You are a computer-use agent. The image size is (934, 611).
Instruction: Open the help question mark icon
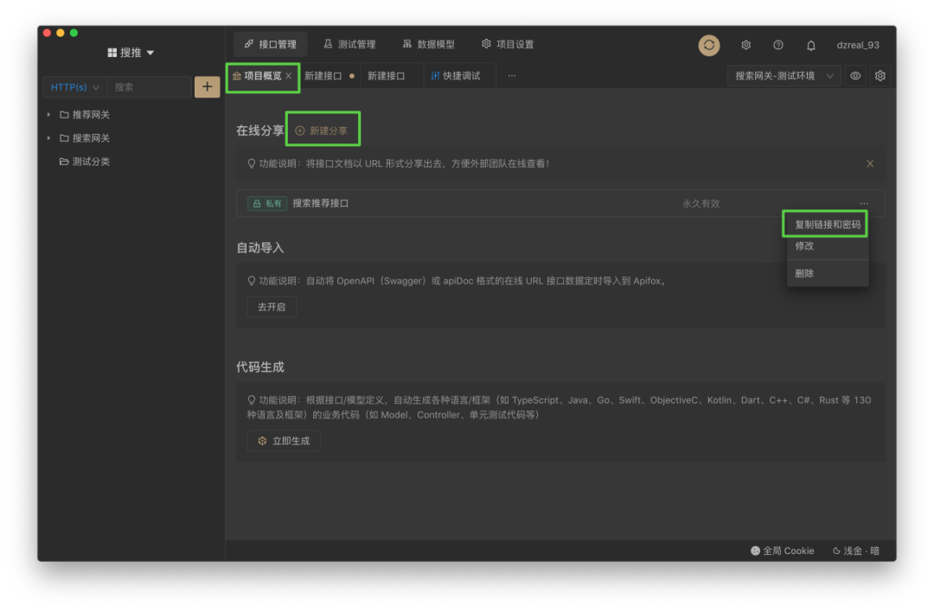pos(778,45)
